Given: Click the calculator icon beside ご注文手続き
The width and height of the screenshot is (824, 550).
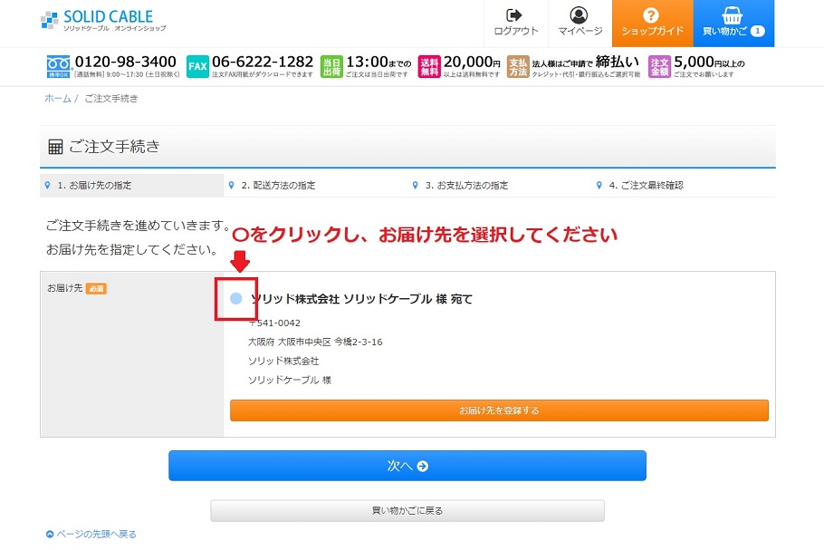Looking at the screenshot, I should [x=55, y=147].
